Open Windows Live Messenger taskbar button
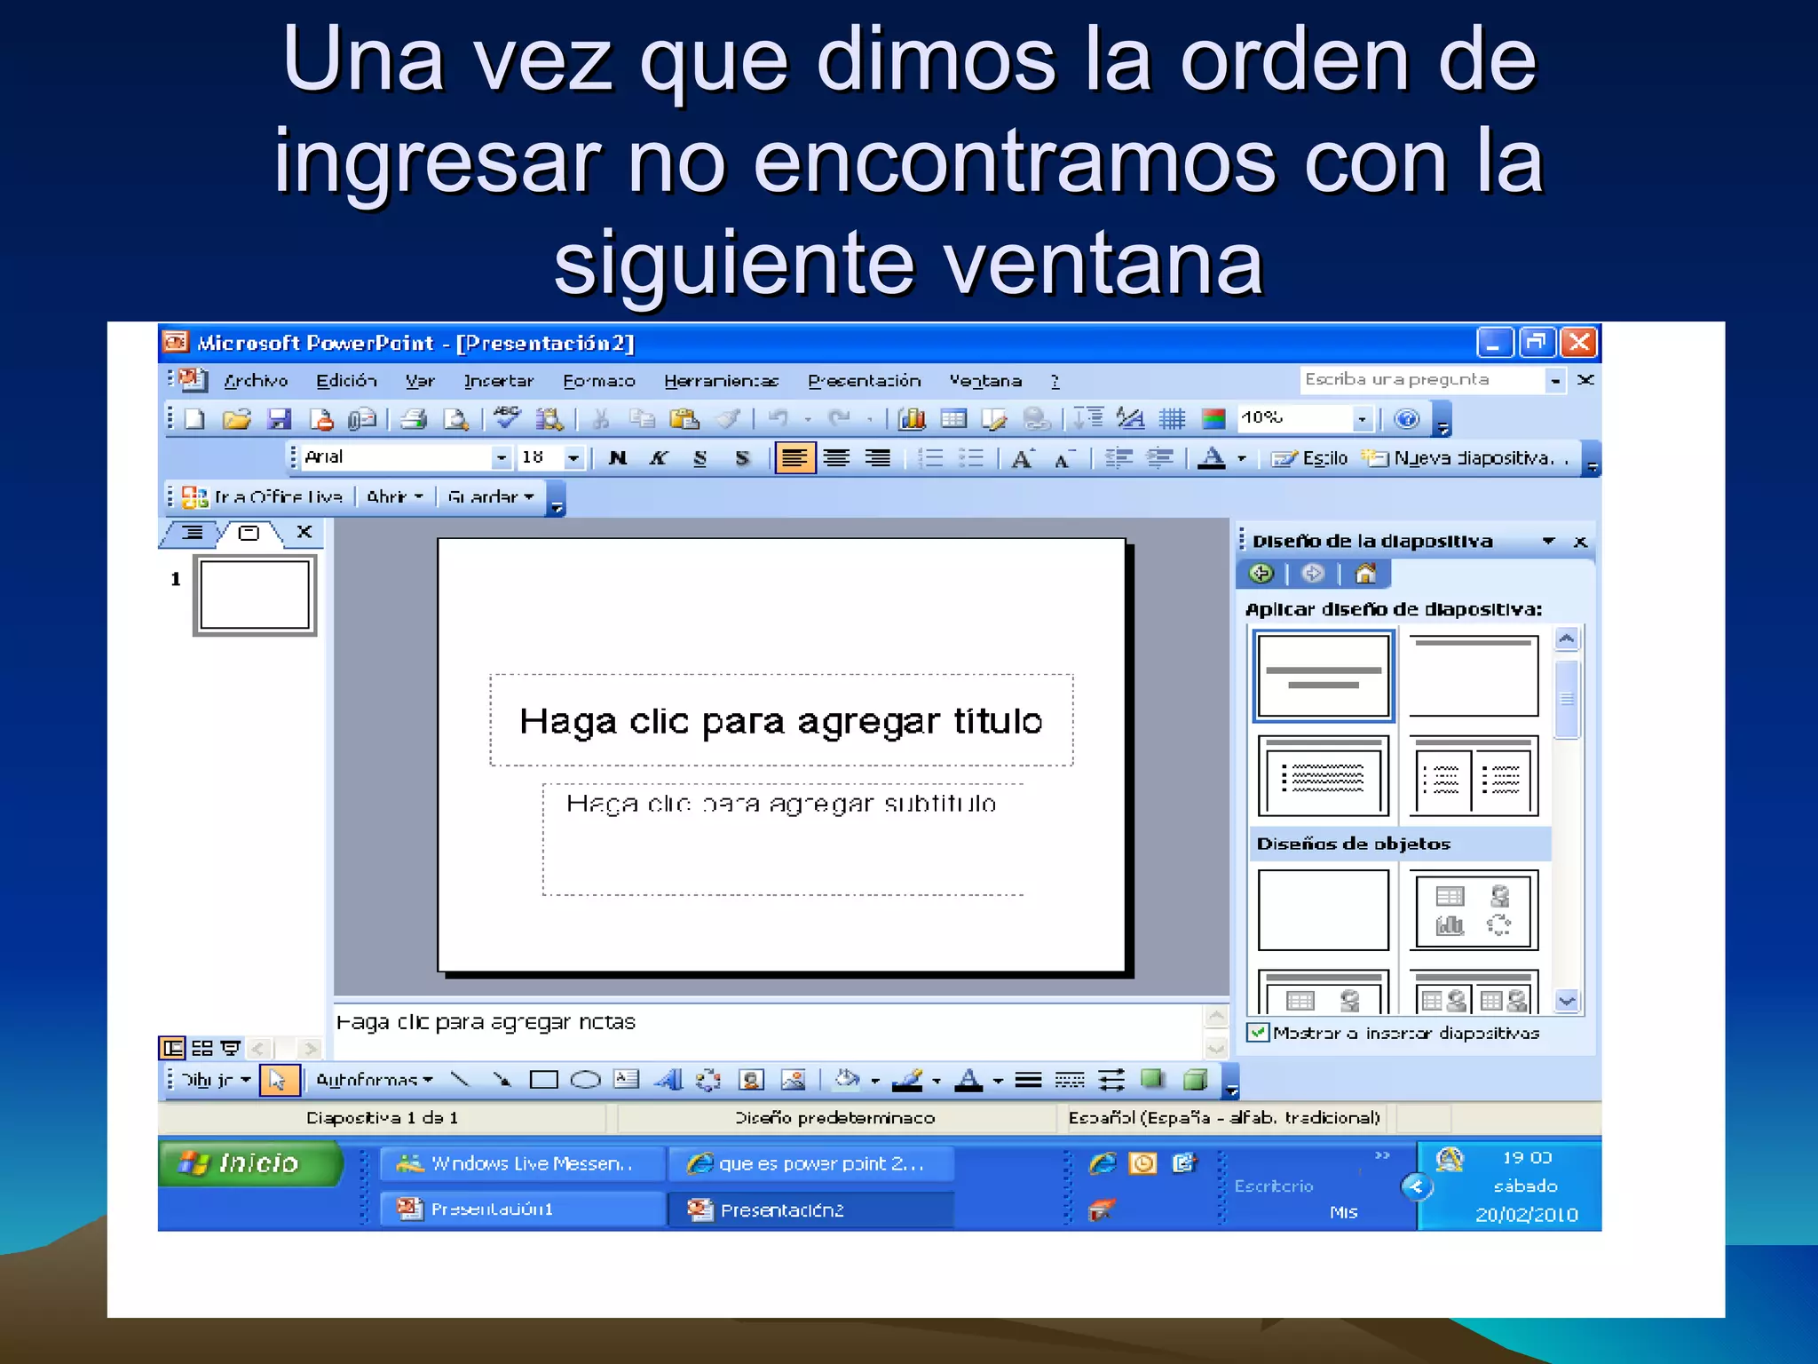The width and height of the screenshot is (1818, 1364). [523, 1163]
